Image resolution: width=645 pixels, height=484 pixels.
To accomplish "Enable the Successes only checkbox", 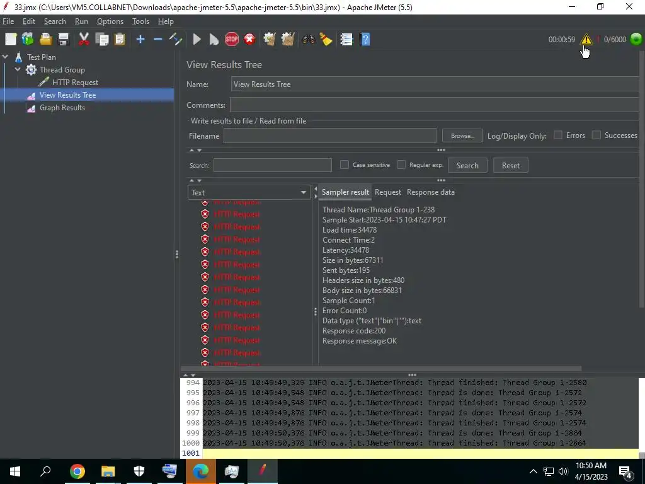I will [x=596, y=135].
